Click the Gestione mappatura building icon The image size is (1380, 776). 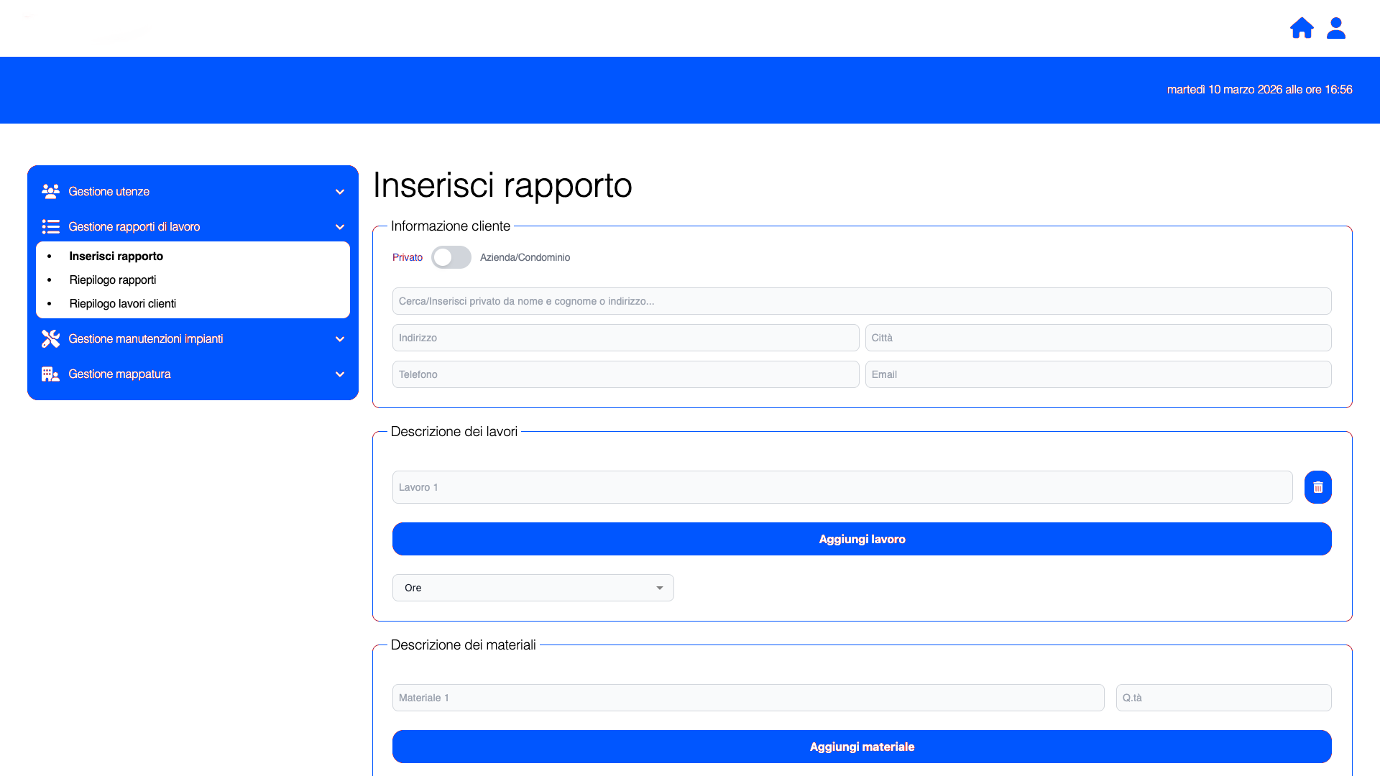point(50,374)
